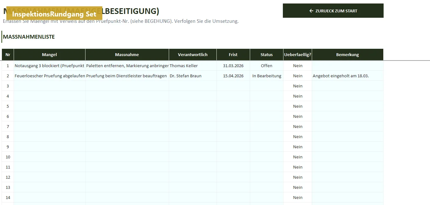This screenshot has height=205, width=430.
Task: Click the Dr. Stefan Braun cell
Action: [193, 76]
